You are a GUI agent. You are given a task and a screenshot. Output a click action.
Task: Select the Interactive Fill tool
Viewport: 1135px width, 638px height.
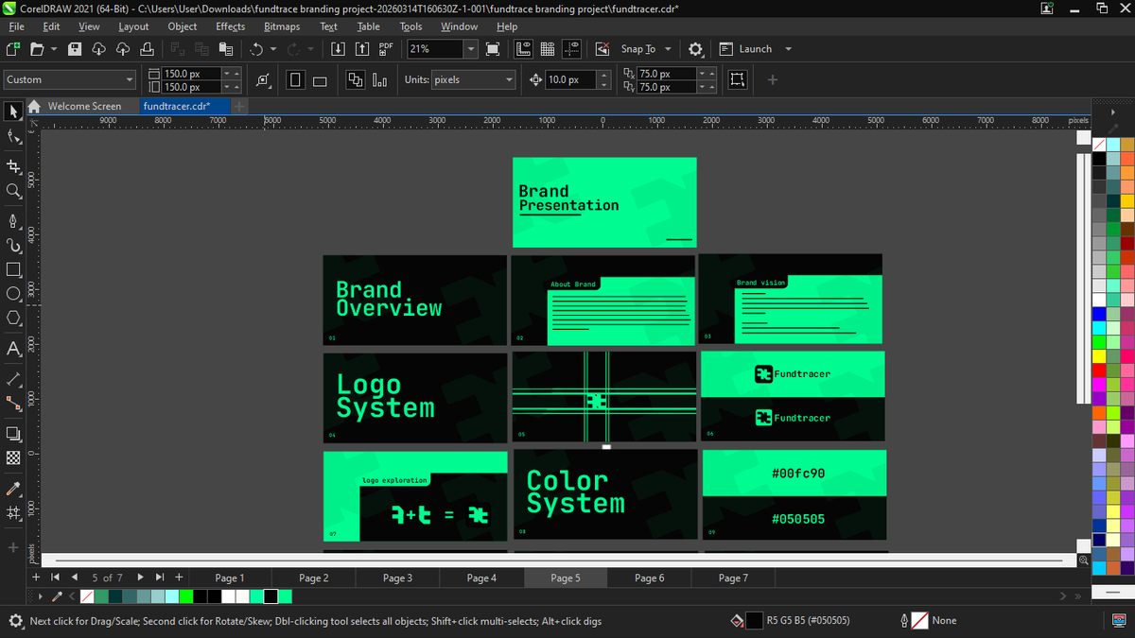(x=13, y=513)
